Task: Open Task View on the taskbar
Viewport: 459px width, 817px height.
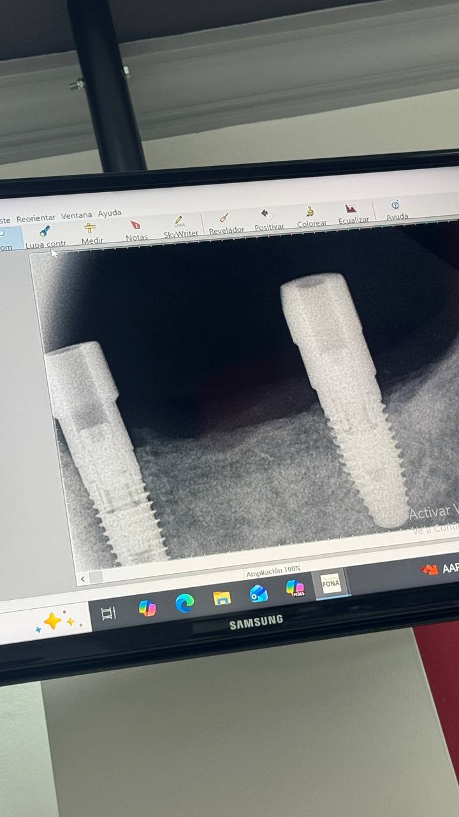Action: pos(109,613)
